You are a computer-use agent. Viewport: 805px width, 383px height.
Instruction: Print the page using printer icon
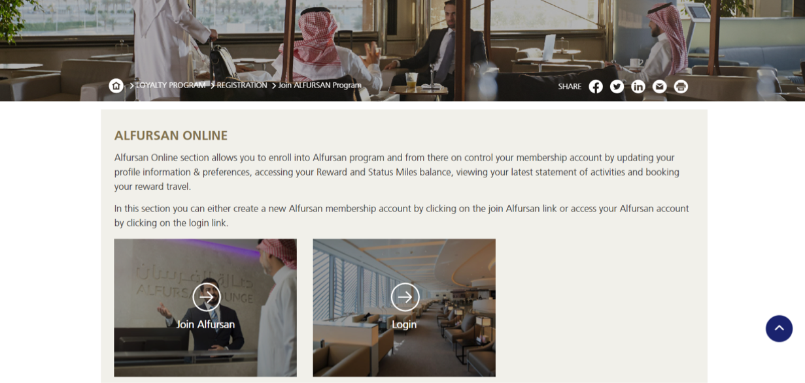pyautogui.click(x=681, y=86)
